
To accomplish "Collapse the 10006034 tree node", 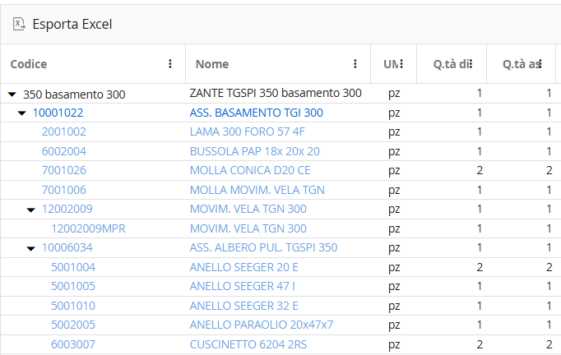I will 31,248.
